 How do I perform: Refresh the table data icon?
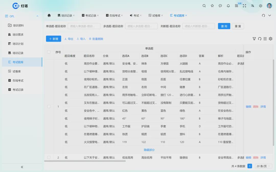point(260,39)
